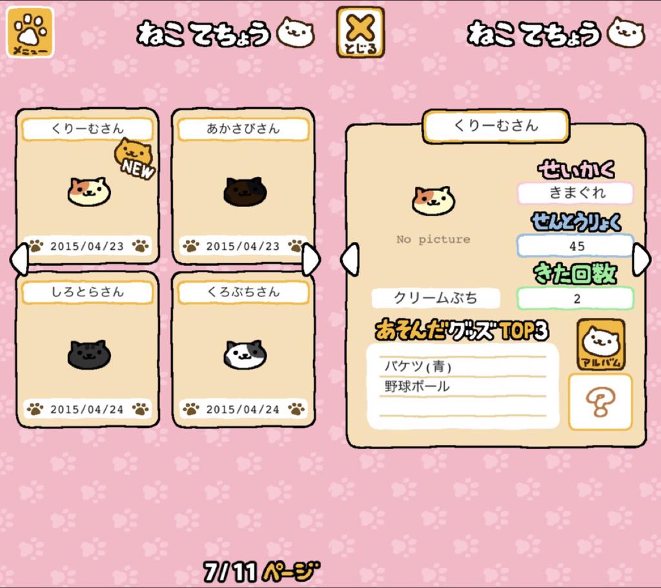
Task: Click the orange NEW cat badge
Action: pyautogui.click(x=135, y=159)
